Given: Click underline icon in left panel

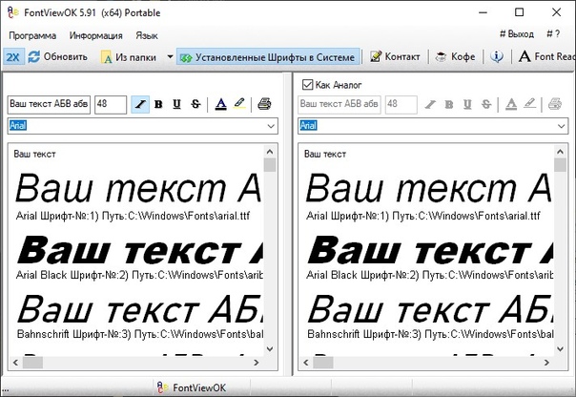Looking at the screenshot, I should coord(176,104).
